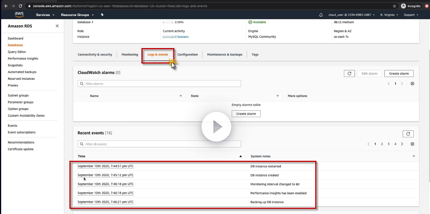Open Event subscriptions in the sidebar
This screenshot has width=430, height=214.
point(22,132)
